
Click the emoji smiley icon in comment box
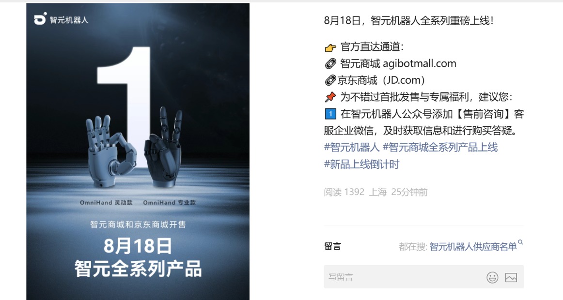[x=492, y=277]
